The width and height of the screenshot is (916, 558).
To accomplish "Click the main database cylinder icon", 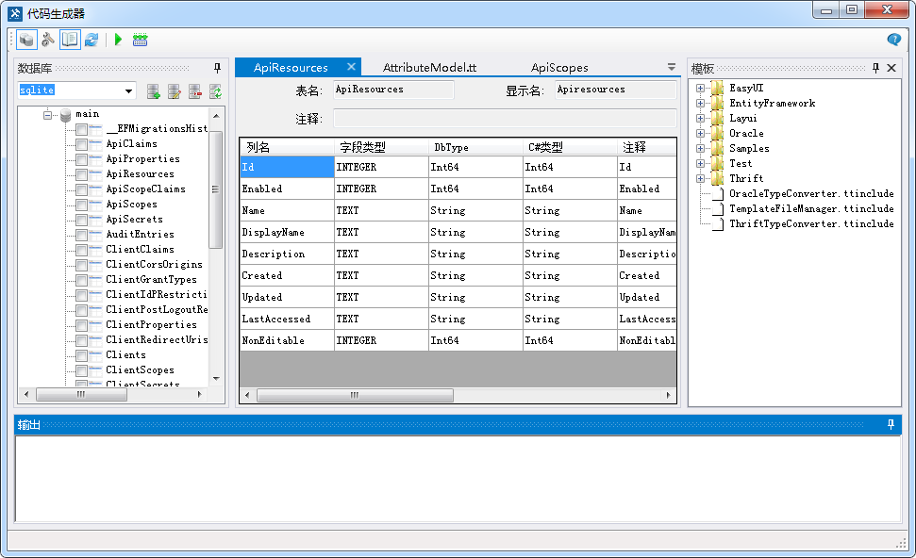I will click(x=65, y=114).
